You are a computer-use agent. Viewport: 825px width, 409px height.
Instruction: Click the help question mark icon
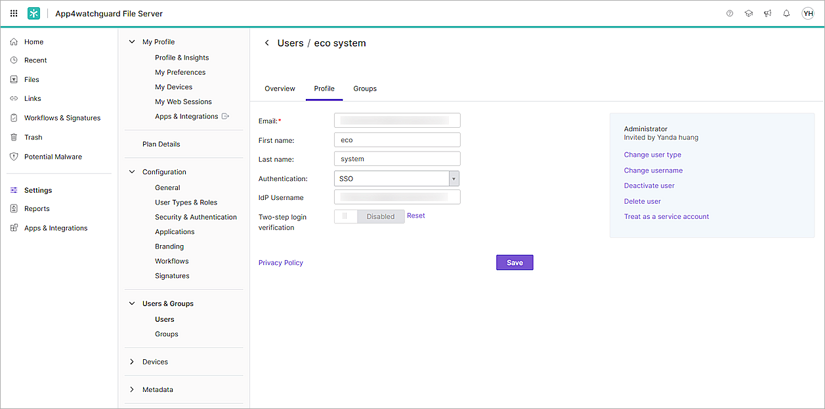coord(730,13)
